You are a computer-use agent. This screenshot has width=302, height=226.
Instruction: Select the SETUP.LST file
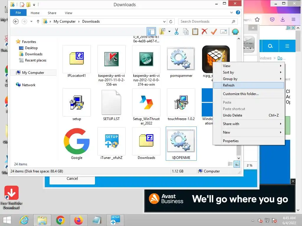111,105
